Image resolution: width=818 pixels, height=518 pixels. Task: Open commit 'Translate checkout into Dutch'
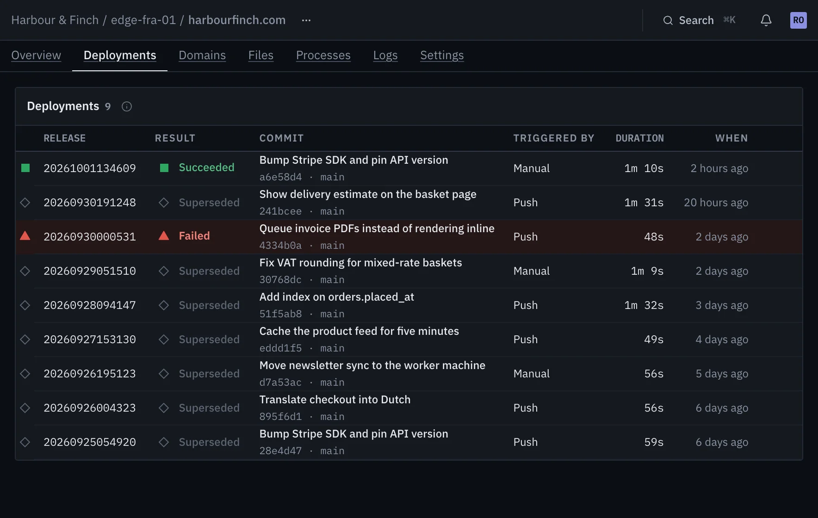[335, 400]
